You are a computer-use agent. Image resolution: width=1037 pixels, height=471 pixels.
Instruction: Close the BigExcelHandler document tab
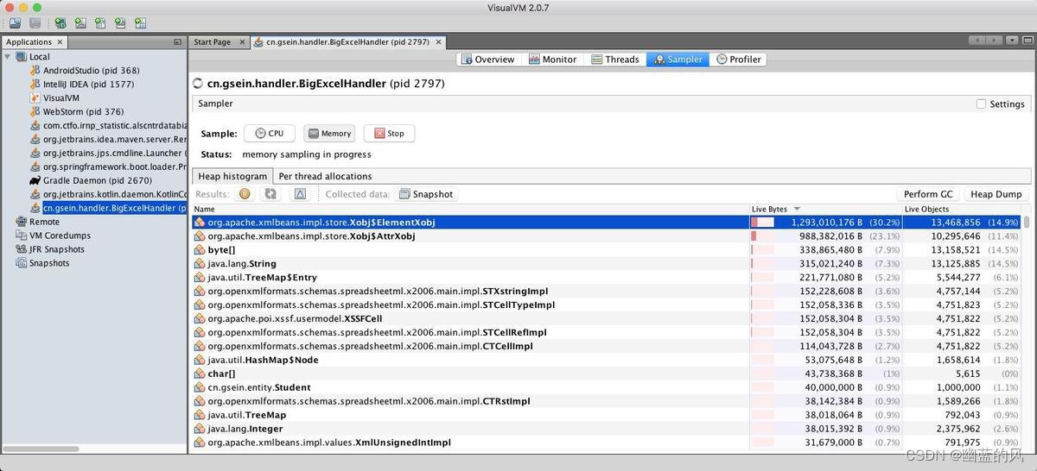pos(439,41)
